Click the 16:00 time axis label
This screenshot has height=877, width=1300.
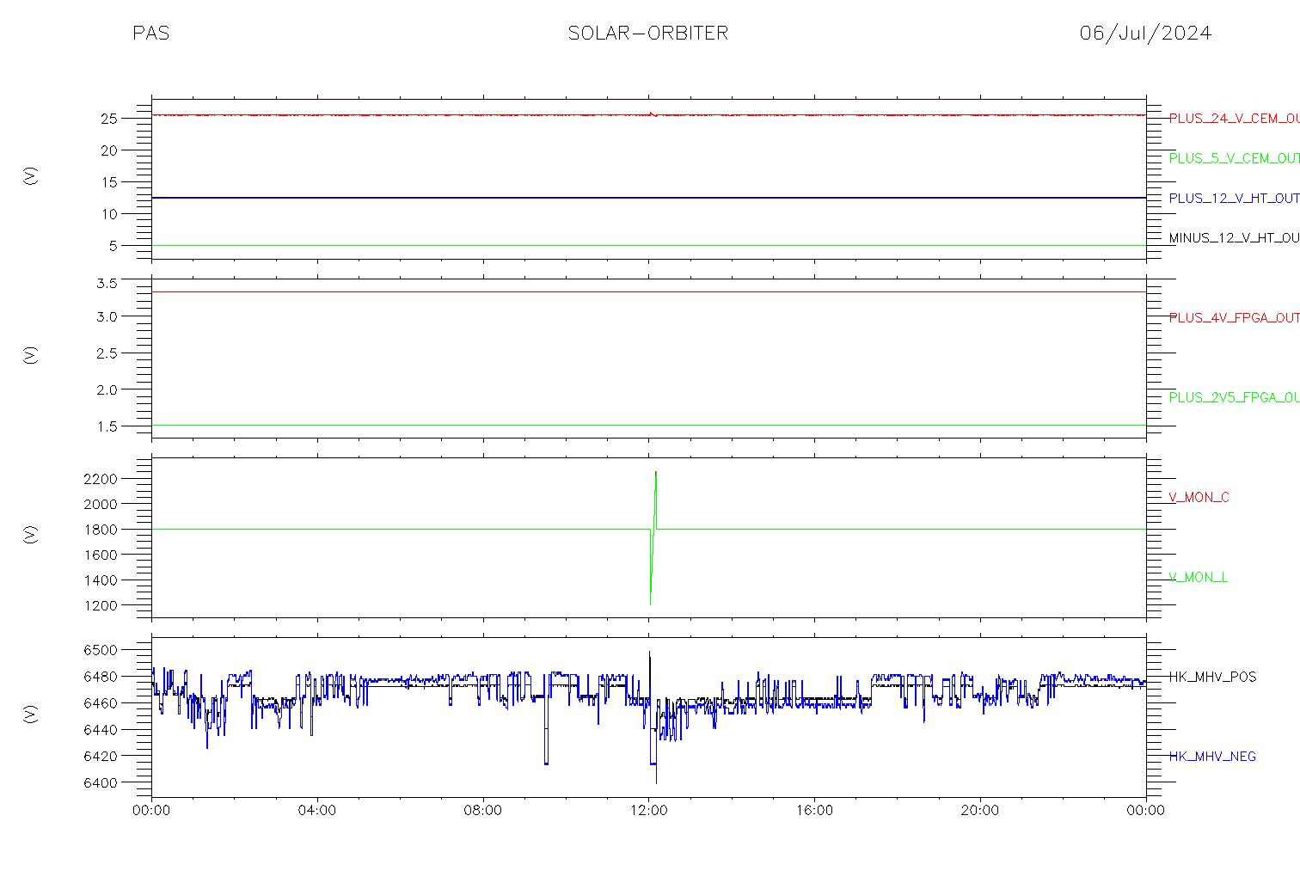coord(814,811)
